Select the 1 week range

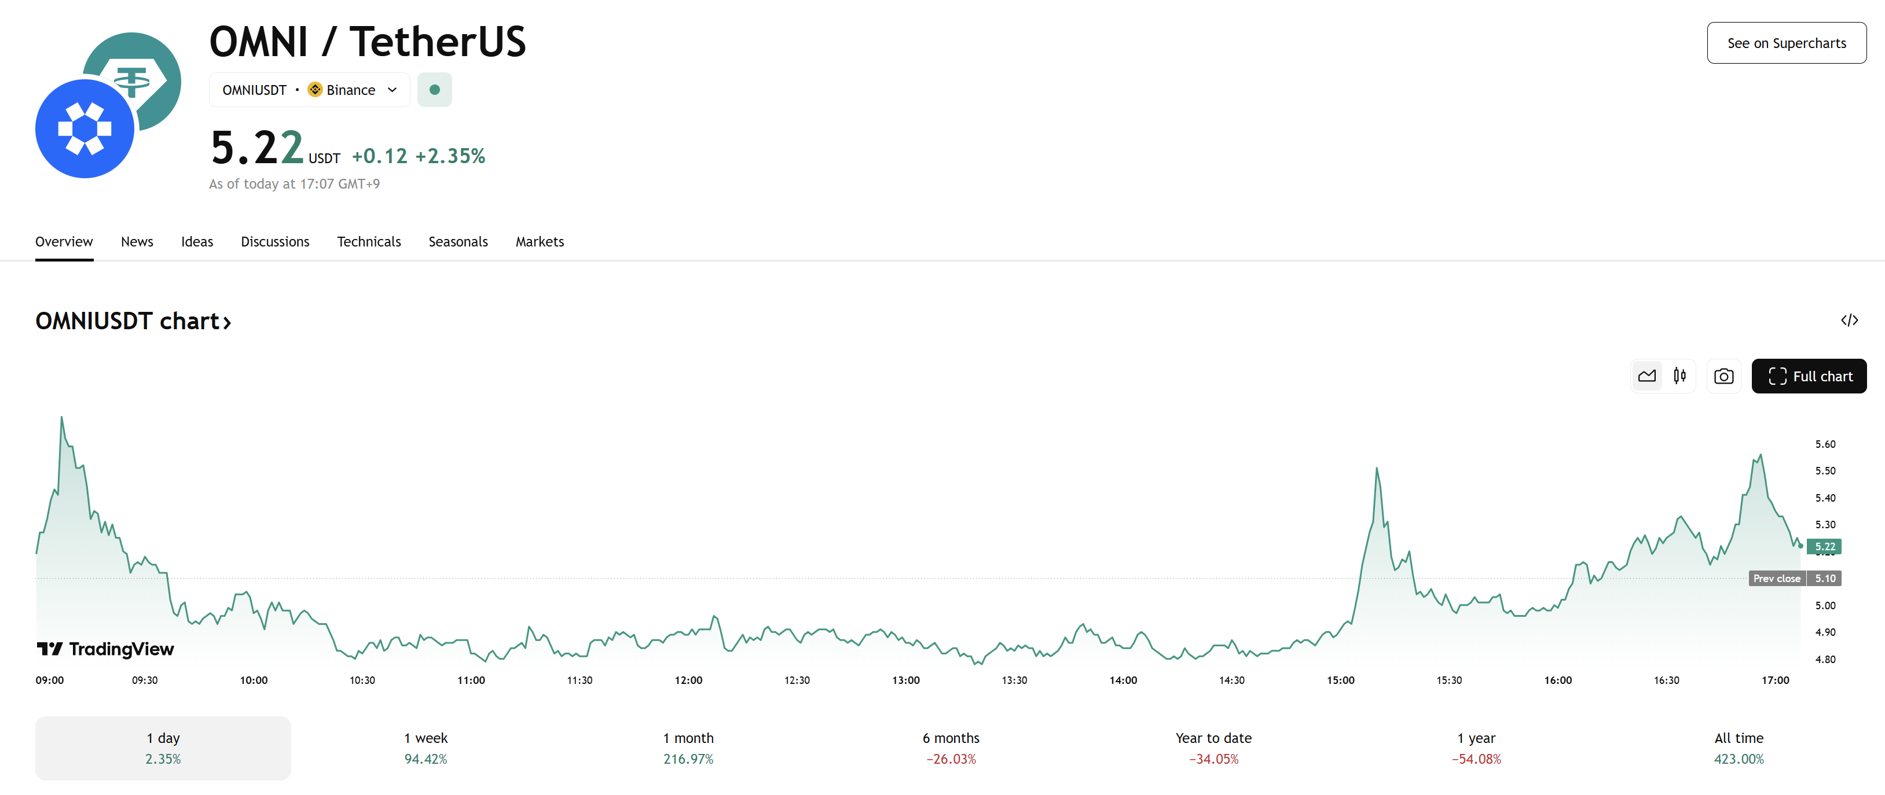[425, 748]
